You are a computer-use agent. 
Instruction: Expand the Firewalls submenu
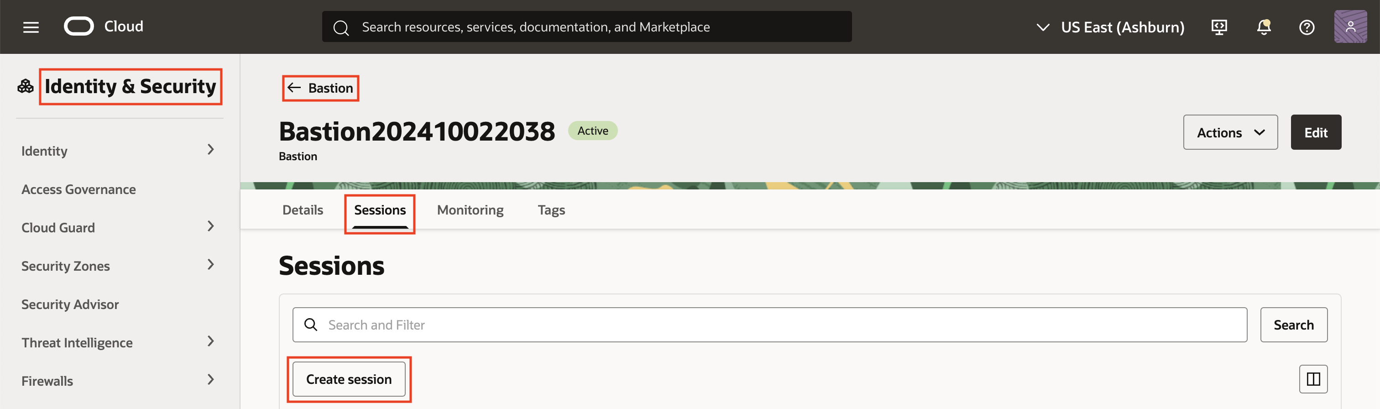(210, 379)
